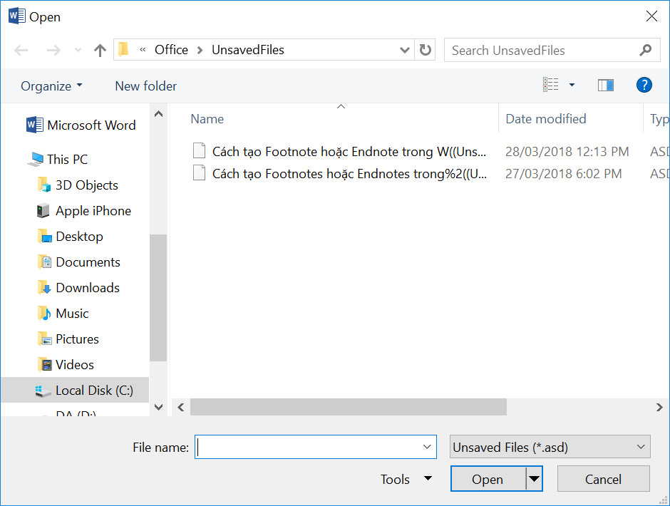This screenshot has height=506, width=670.
Task: Click the Open button's split arrow
Action: tap(534, 480)
